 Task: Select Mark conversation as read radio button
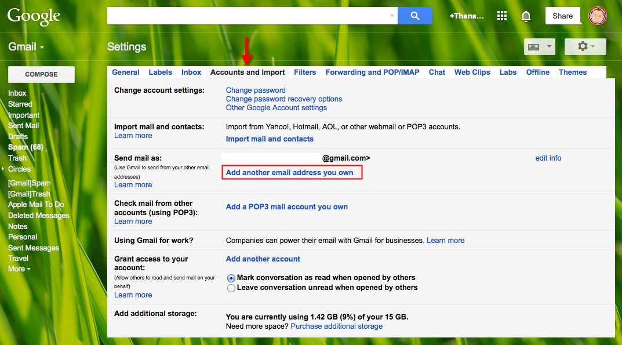[231, 278]
